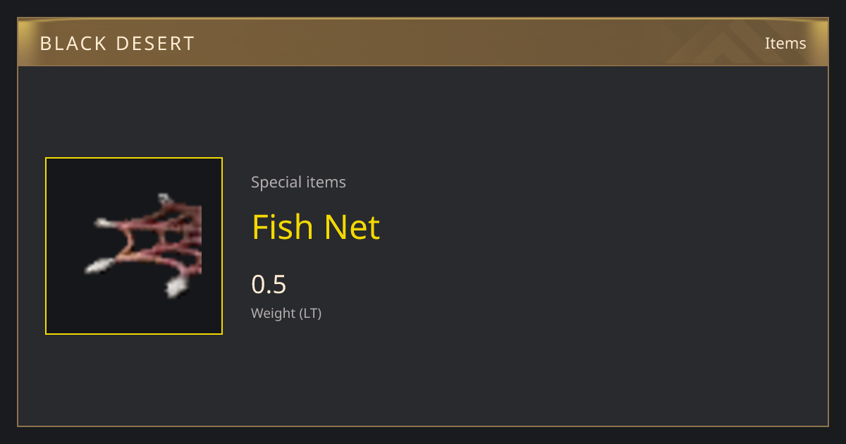Click the faded chevron emblem in header
Screen dimensions: 846x444
733,42
